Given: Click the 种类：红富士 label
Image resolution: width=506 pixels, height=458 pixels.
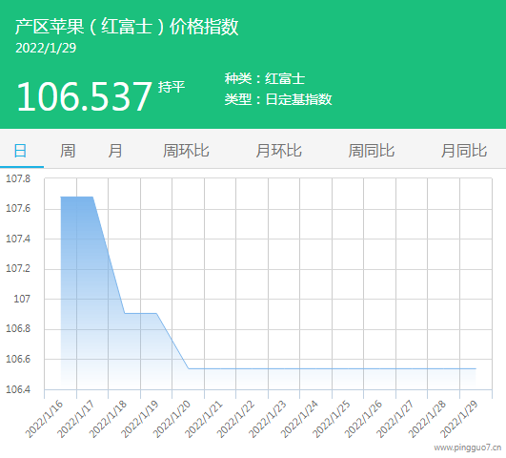Looking at the screenshot, I should tap(265, 79).
